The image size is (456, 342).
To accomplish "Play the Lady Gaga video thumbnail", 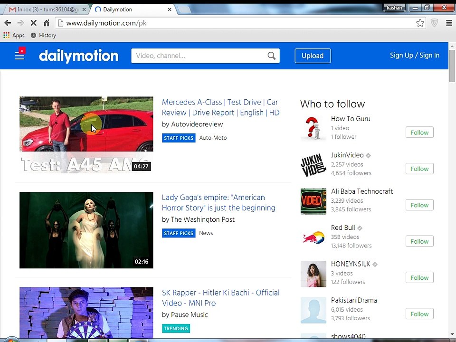I will (86, 230).
